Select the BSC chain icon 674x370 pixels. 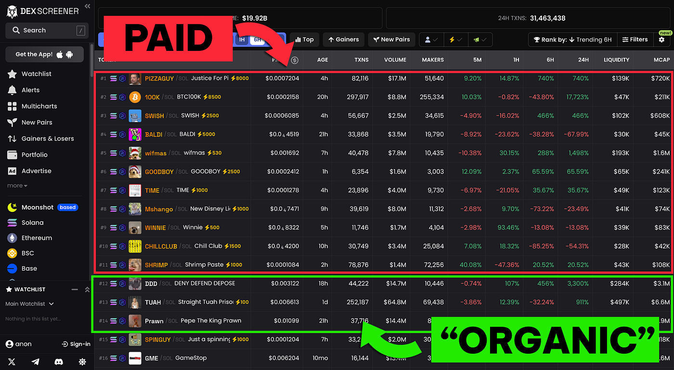click(x=12, y=253)
